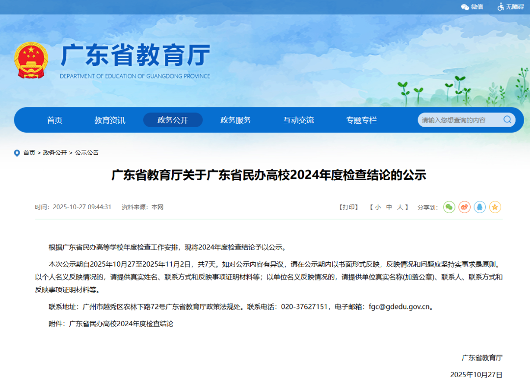Open the 首页 navigation tab
The height and width of the screenshot is (389, 530).
[x=54, y=120]
